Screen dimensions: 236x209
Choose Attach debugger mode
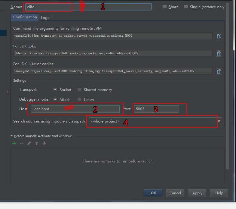click(55, 99)
